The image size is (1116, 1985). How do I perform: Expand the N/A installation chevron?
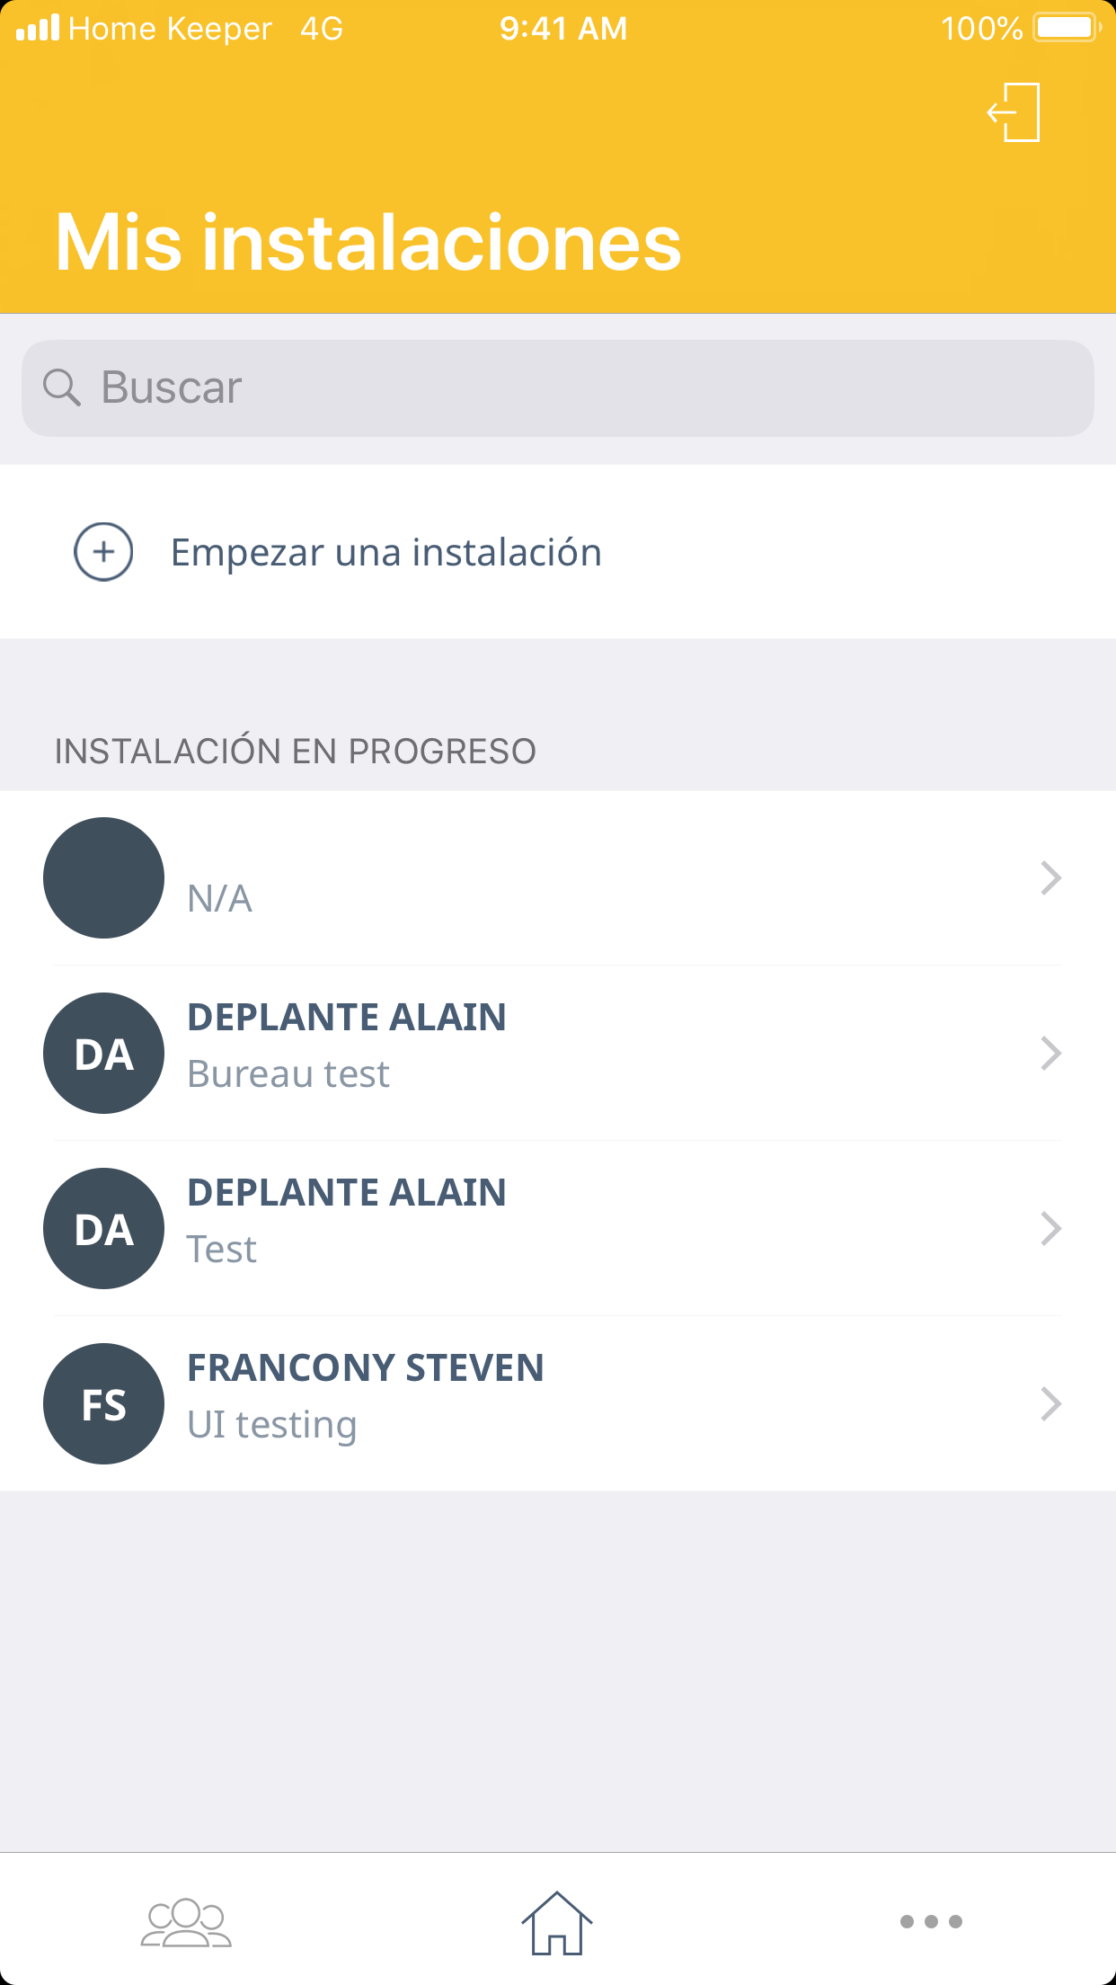click(1050, 877)
